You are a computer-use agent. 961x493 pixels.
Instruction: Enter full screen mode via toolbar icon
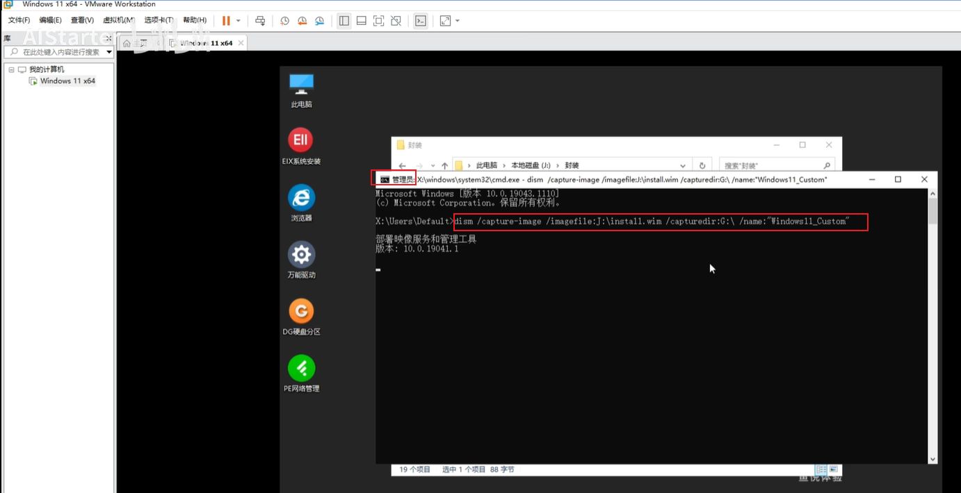tap(378, 21)
